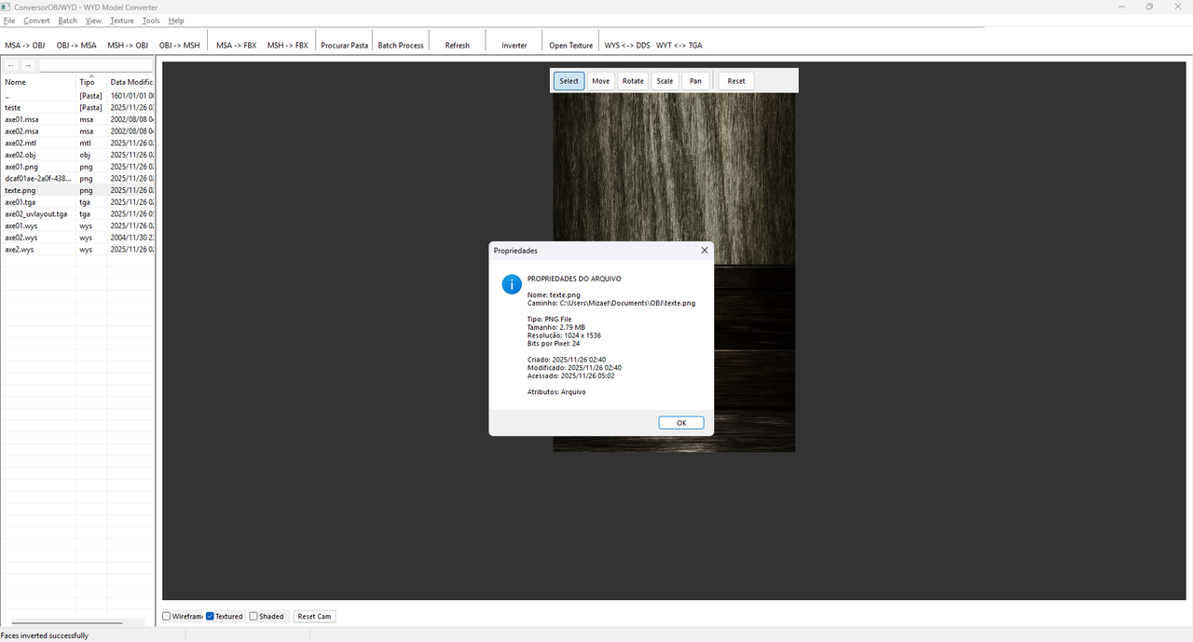Screen dimensions: 1193x642
Task: Click WYT <-> TGA converter button
Action: click(x=679, y=45)
